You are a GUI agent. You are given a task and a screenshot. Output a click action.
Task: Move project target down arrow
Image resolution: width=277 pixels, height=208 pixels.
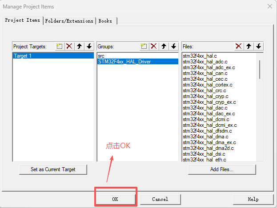point(89,46)
